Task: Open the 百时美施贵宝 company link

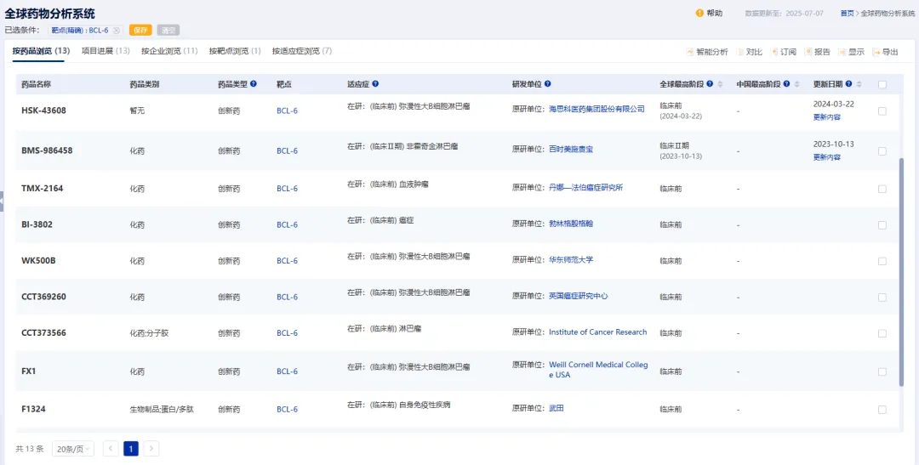Action: 571,150
